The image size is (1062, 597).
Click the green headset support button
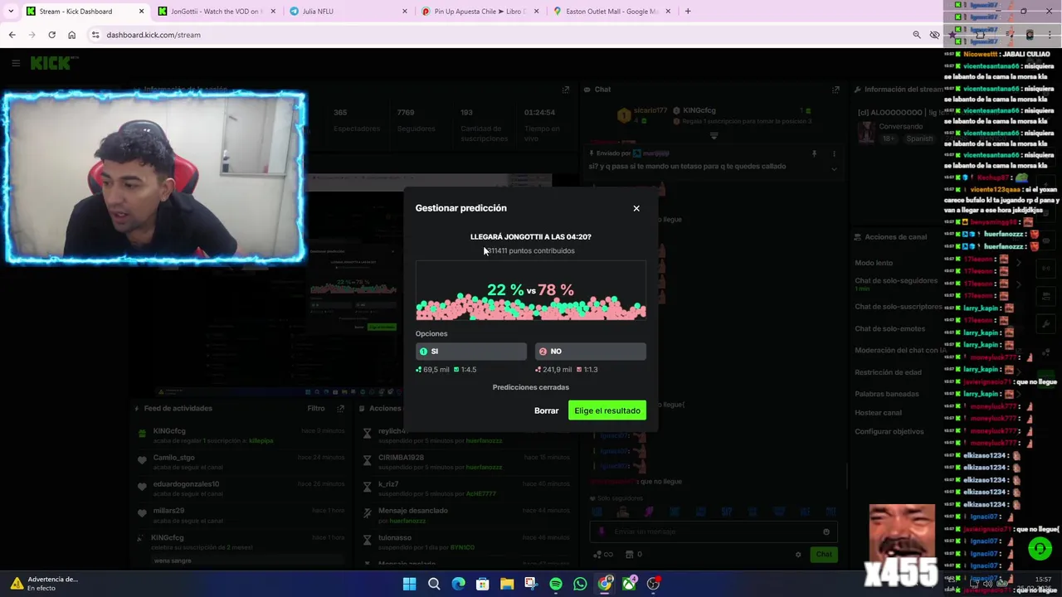click(x=1040, y=549)
